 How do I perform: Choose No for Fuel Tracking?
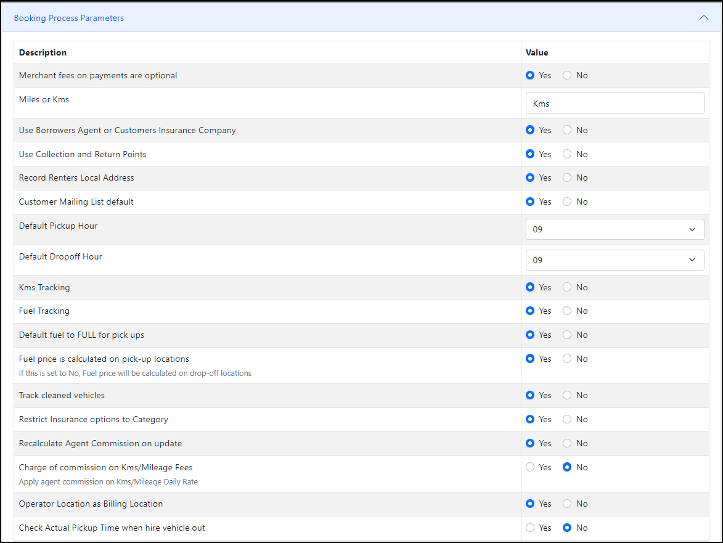pos(567,311)
